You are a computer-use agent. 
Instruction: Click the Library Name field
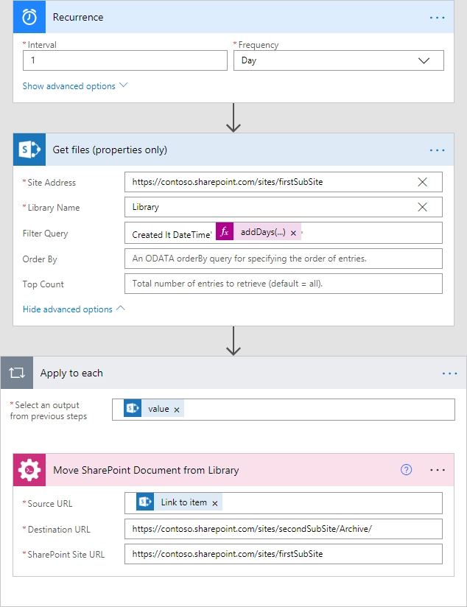tap(284, 207)
